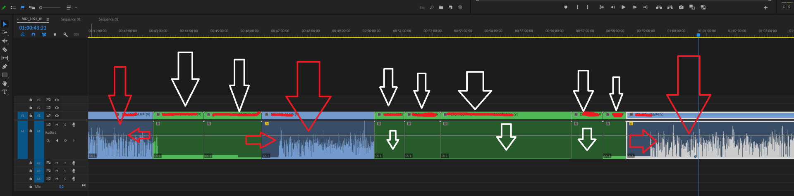Select the Hand tool
This screenshot has height=196, width=794.
pyautogui.click(x=5, y=83)
